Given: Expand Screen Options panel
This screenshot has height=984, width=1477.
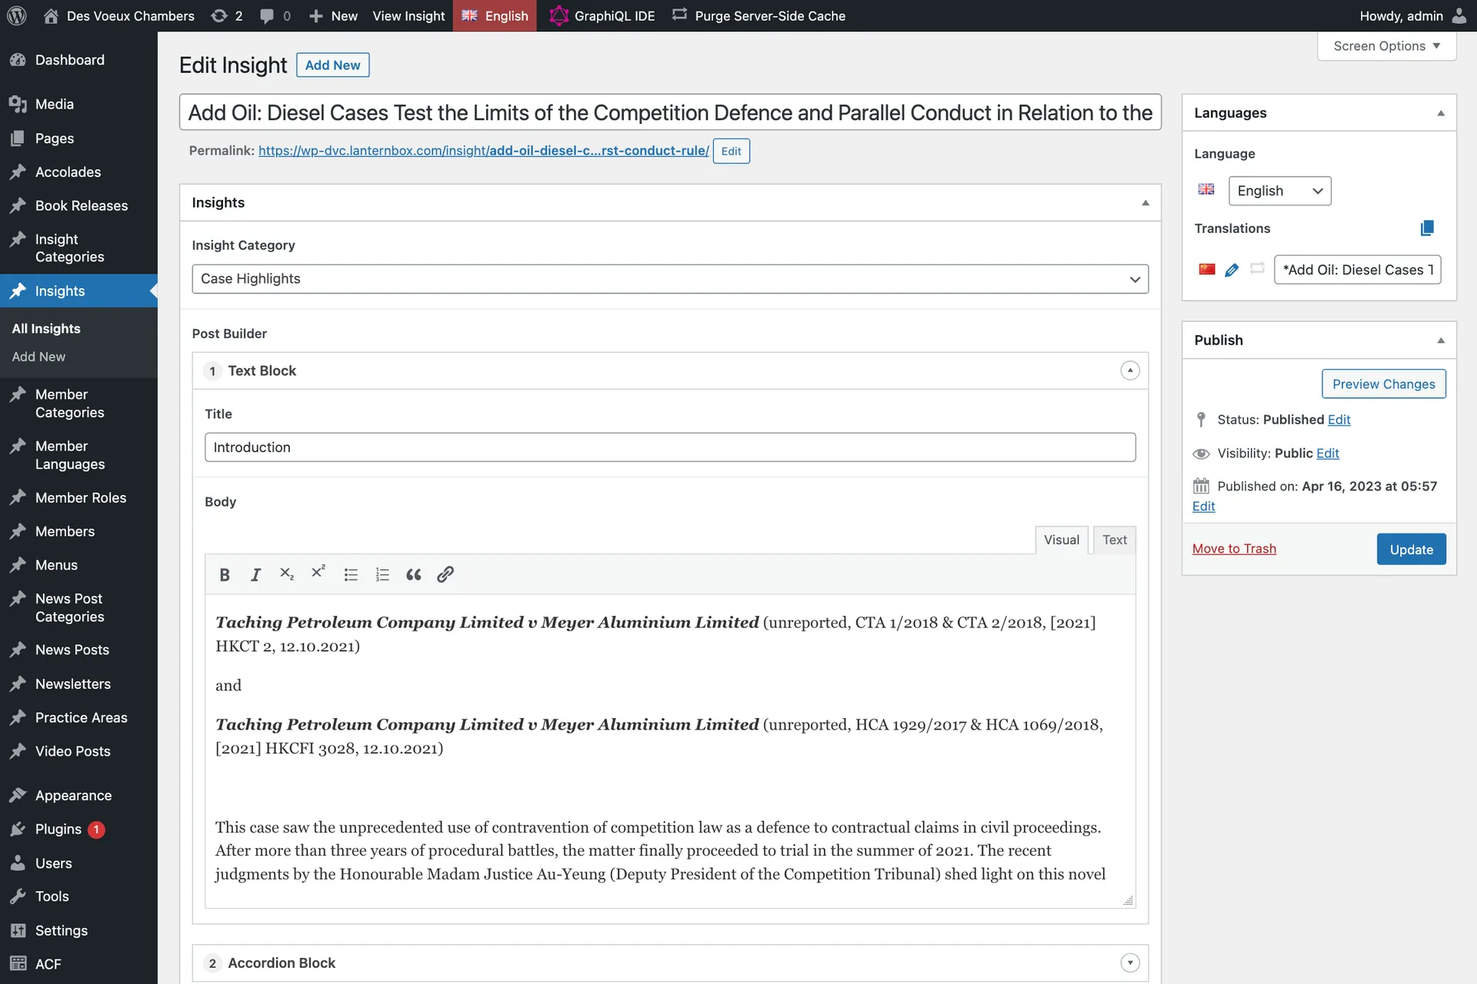Looking at the screenshot, I should [1386, 46].
